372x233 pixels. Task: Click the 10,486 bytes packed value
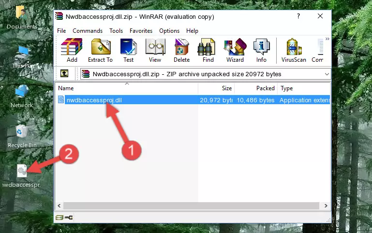click(255, 100)
